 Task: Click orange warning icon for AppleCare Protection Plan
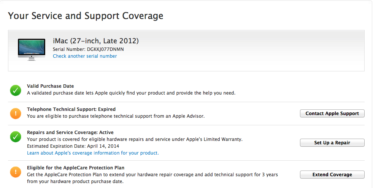point(16,172)
